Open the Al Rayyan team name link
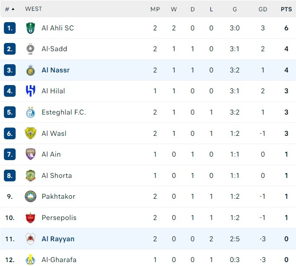The width and height of the screenshot is (296, 266). pos(58,239)
